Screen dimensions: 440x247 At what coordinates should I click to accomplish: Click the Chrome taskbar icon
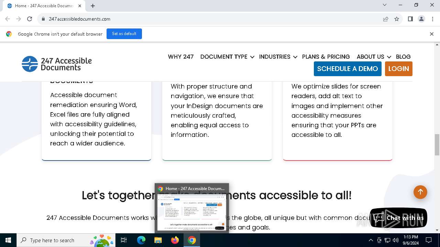point(192,240)
